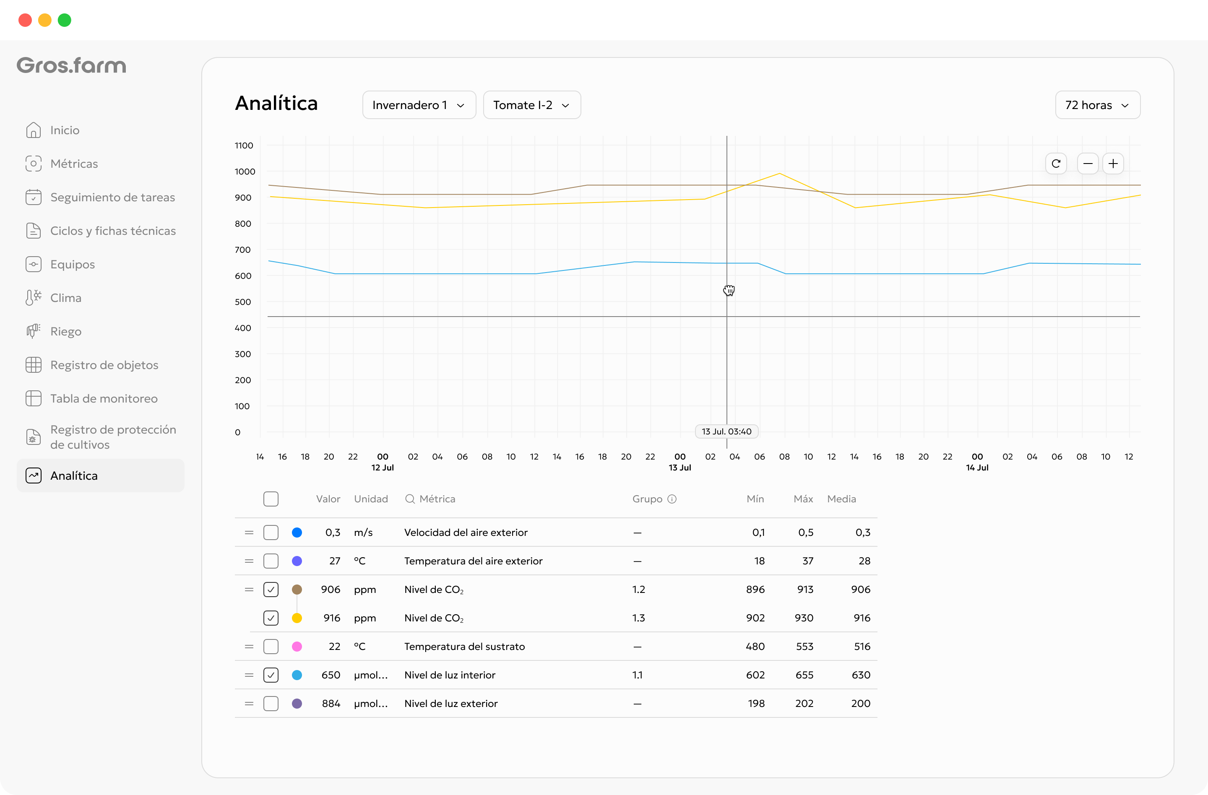Screen dimensions: 1208x795
Task: Click the Gros.farm logo
Action: 72,65
